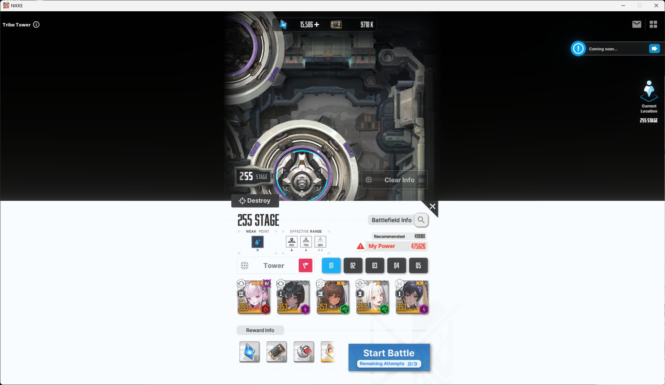
Task: Select the third effective range icon
Action: coord(321,242)
